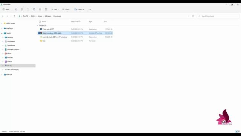Select the files folder
Viewport: 241px width, 136px height.
[x=75, y=41]
